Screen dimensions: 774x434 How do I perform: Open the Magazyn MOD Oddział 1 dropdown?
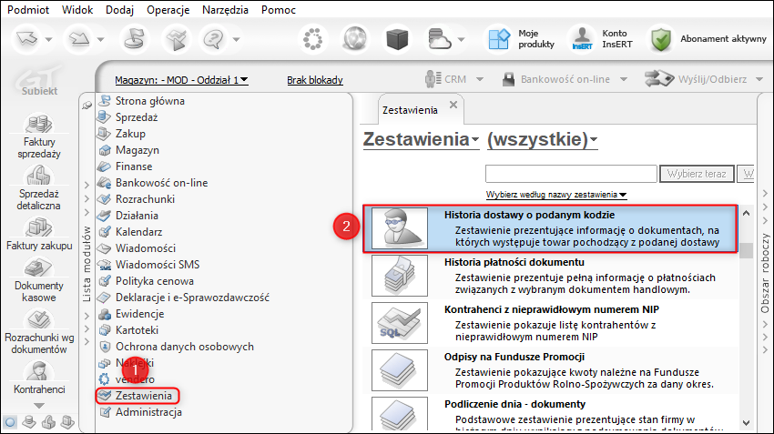click(181, 80)
